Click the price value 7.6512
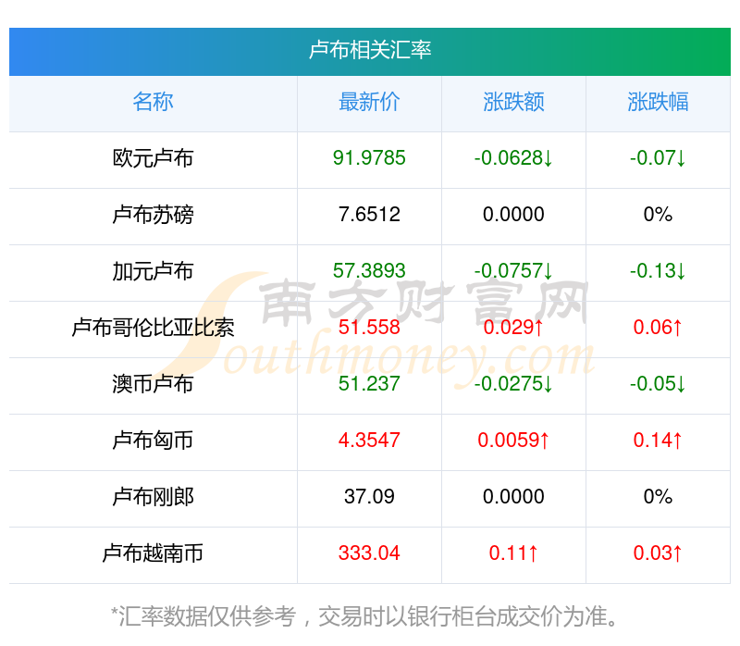 tap(369, 215)
